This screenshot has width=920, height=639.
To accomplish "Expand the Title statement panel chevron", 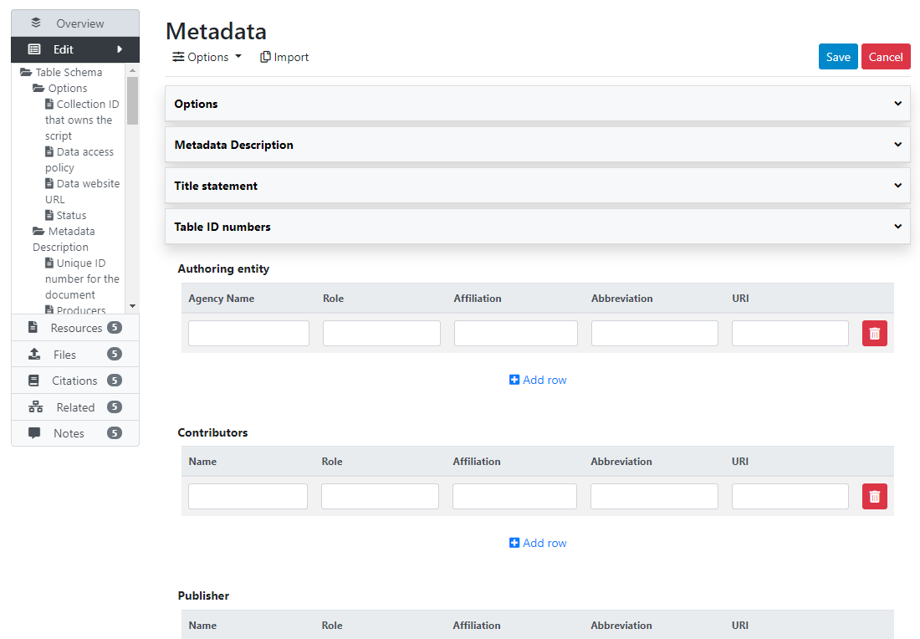I will 897,186.
